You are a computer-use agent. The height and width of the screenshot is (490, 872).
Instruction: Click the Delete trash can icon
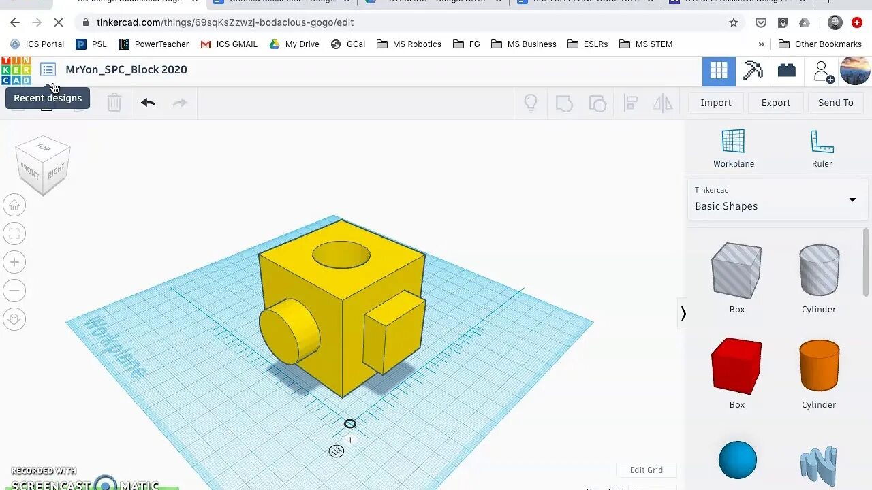coord(114,103)
